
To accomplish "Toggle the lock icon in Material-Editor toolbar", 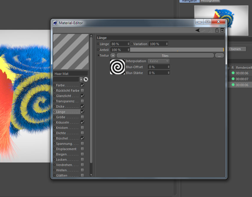I will (217, 30).
